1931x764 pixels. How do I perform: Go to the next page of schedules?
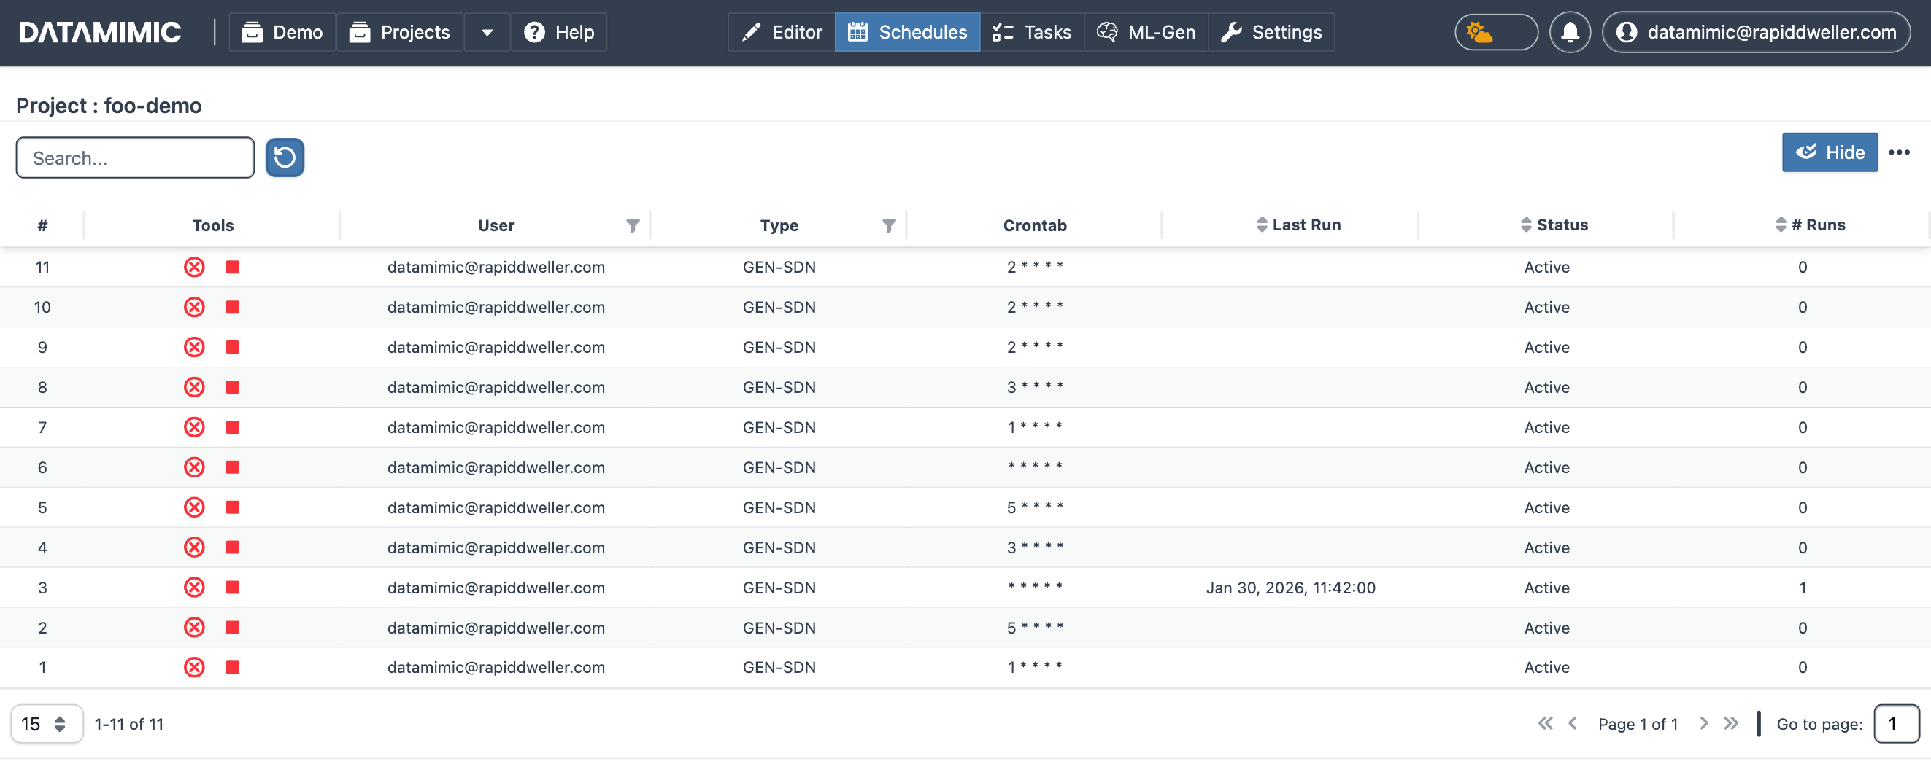(1704, 722)
